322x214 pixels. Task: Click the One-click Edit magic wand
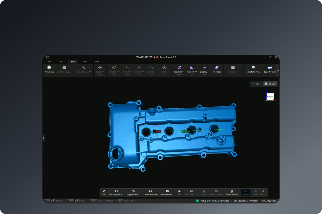click(84, 67)
